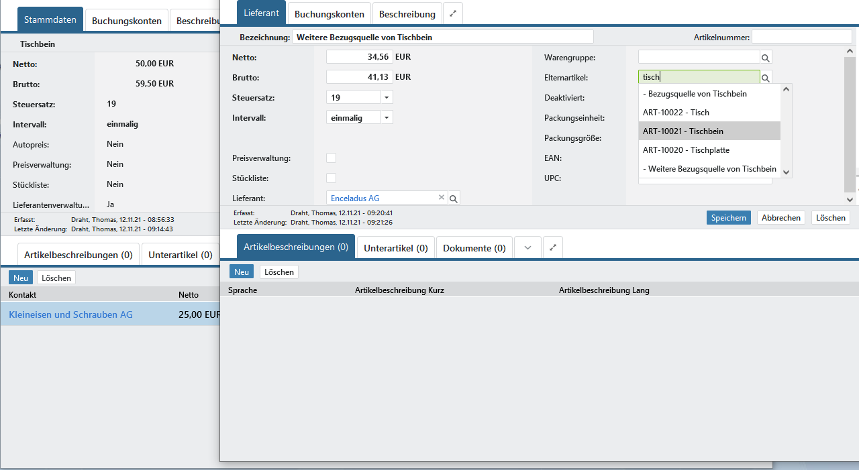The image size is (859, 470).
Task: Open the Lieferant search magnifier
Action: tap(454, 198)
